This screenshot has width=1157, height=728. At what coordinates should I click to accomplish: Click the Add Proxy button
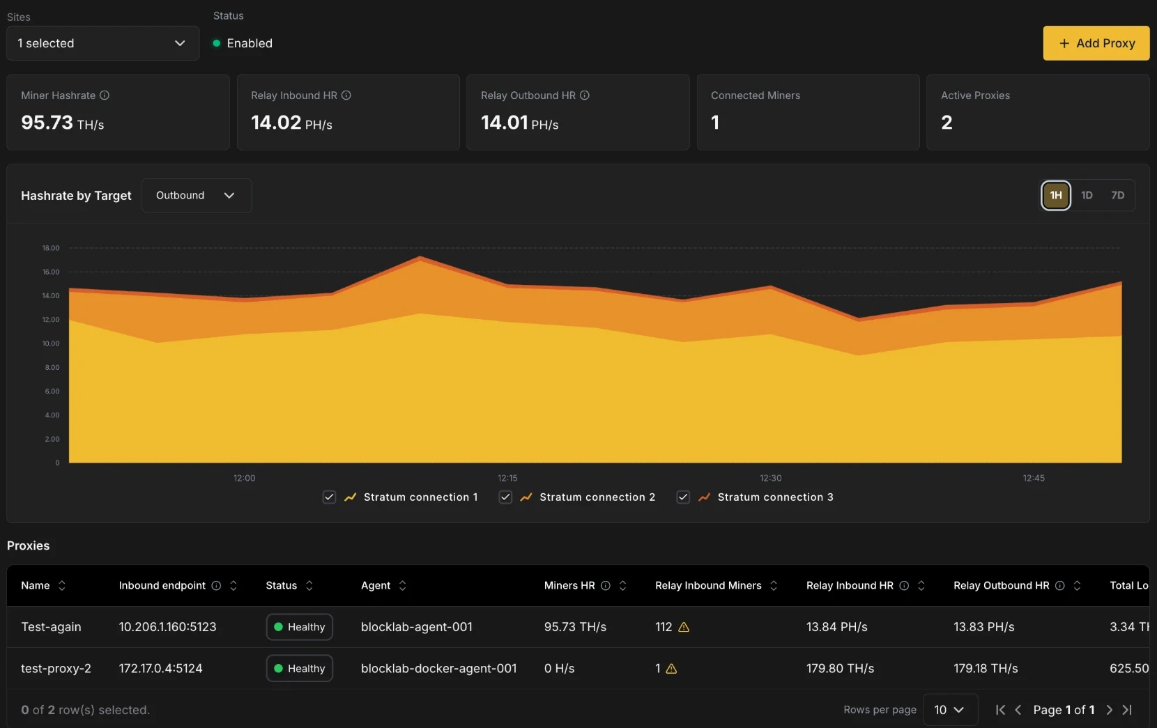click(1096, 43)
